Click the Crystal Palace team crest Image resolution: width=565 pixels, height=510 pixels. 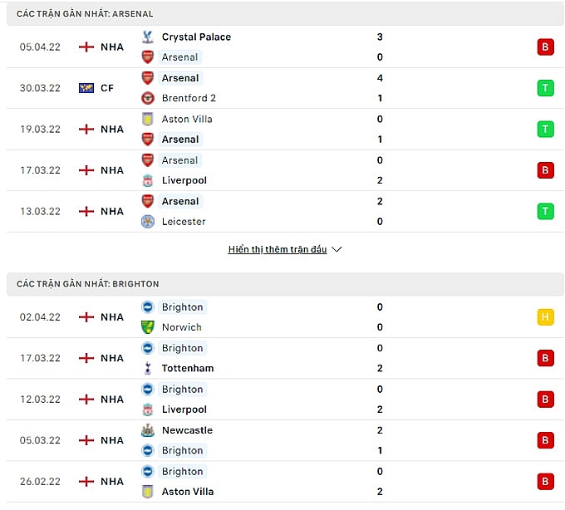(148, 37)
